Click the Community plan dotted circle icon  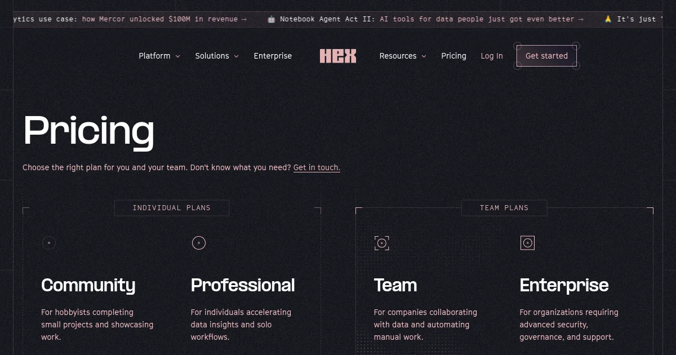point(49,243)
